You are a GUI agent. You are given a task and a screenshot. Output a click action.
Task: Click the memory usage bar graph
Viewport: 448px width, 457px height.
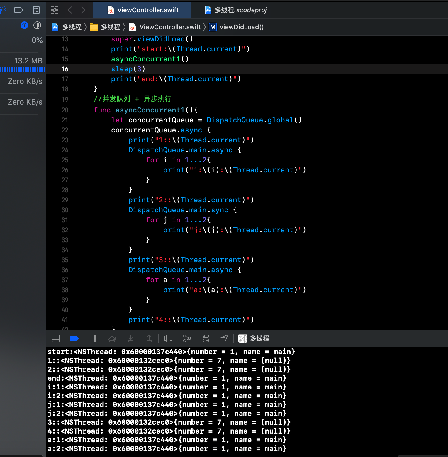[22, 70]
